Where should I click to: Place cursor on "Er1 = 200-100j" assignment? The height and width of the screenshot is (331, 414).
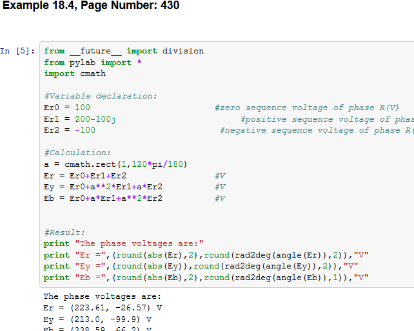tap(79, 119)
